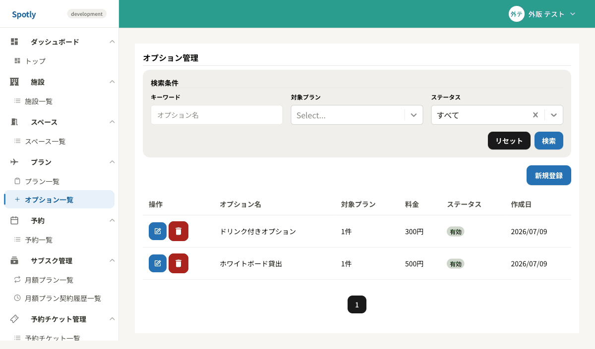Delete the ホワイトボード貸出 row
The height and width of the screenshot is (349, 595).
[178, 263]
